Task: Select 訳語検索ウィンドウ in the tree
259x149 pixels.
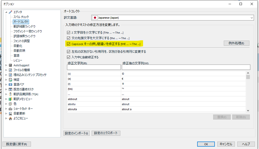Action: tap(25, 36)
